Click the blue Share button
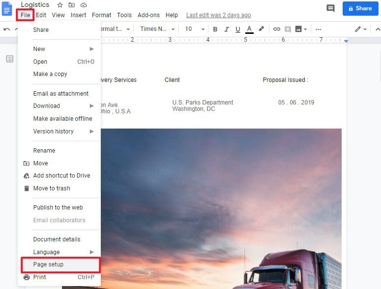 [x=360, y=8]
